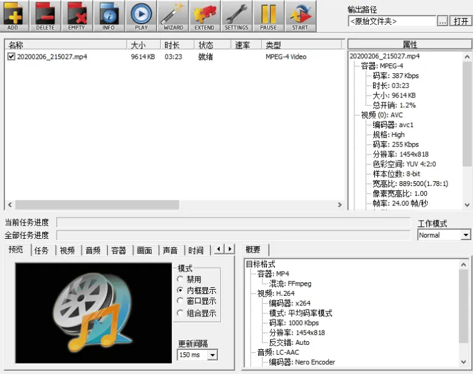Switch to the 声音 tab
Image resolution: width=473 pixels, height=374 pixels.
pos(170,251)
